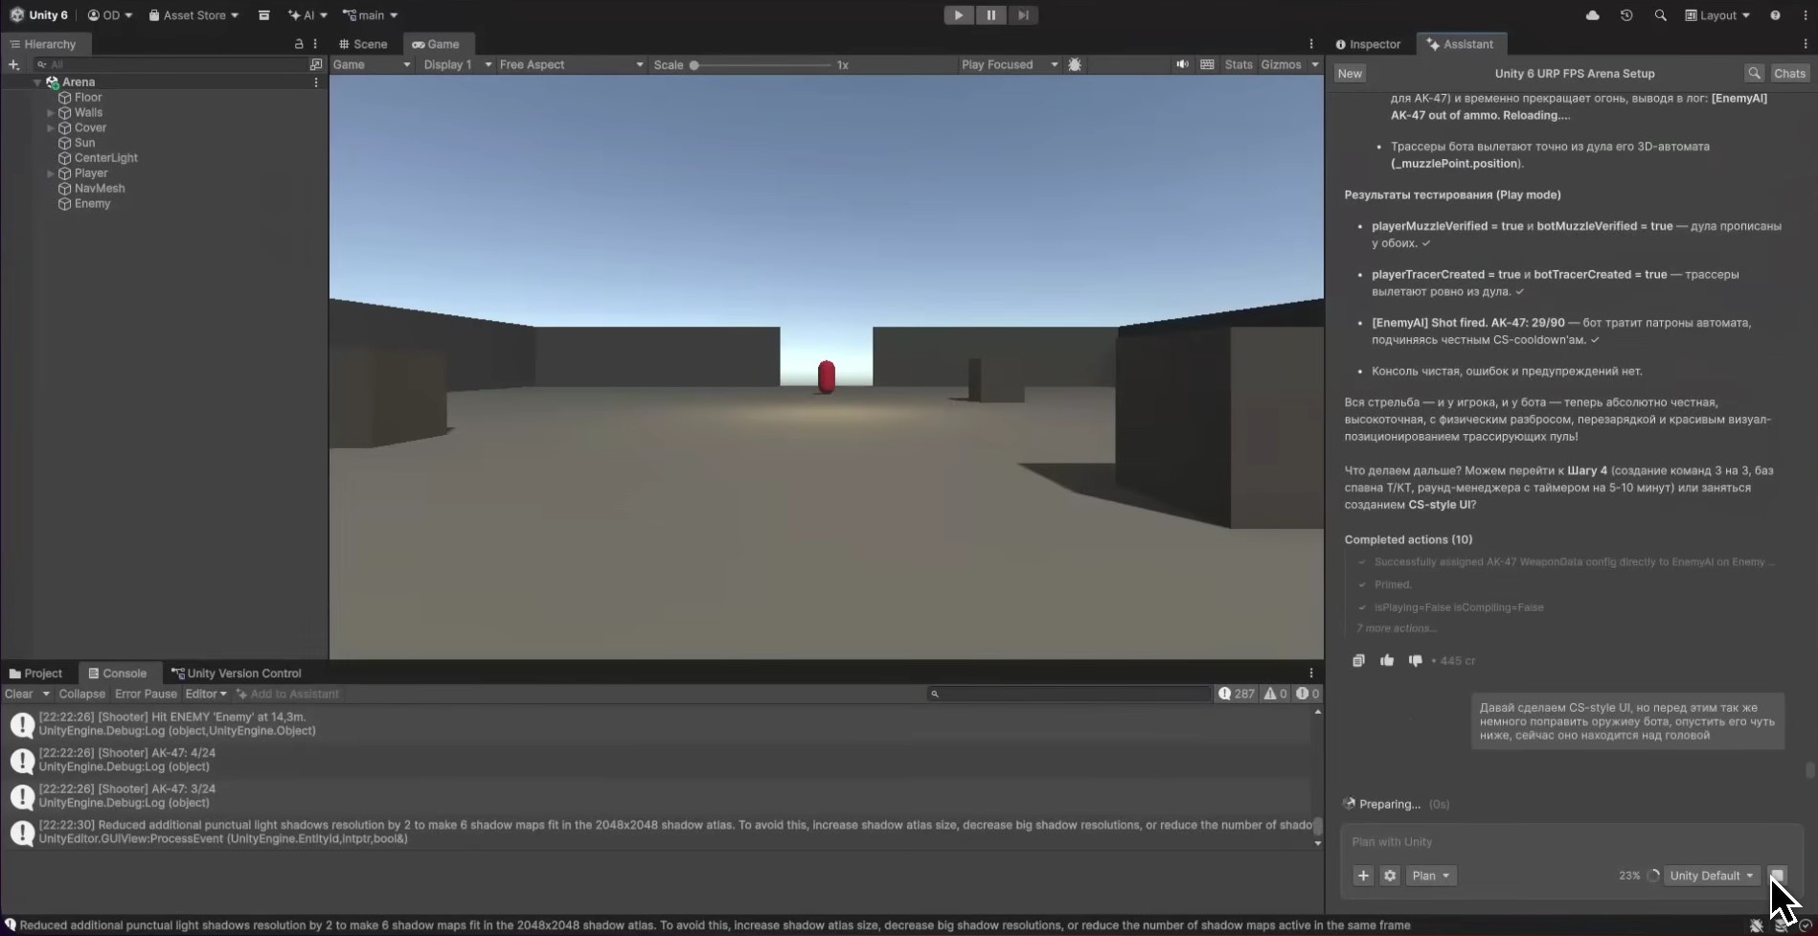Expand the '7 more actions...' link
Image resolution: width=1818 pixels, height=936 pixels.
point(1396,628)
